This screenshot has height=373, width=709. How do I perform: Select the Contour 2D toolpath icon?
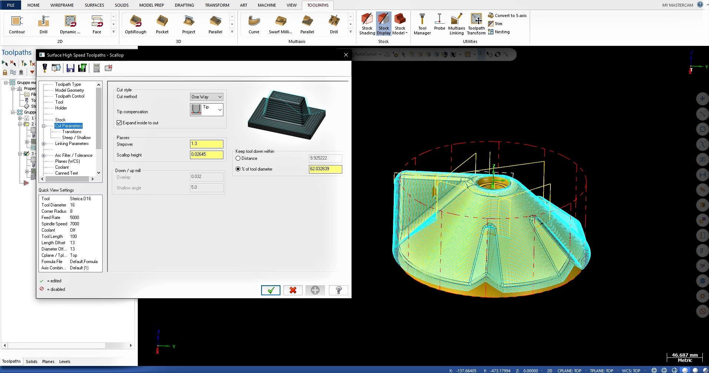(17, 24)
